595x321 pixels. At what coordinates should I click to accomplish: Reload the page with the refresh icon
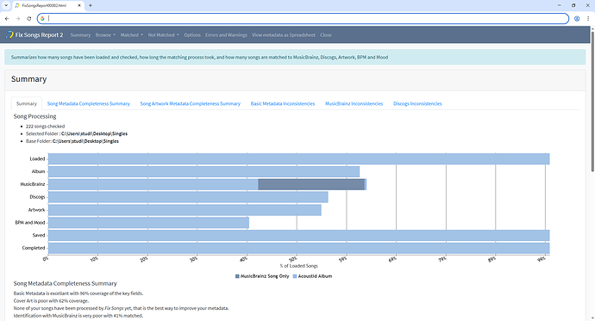[x=28, y=19]
